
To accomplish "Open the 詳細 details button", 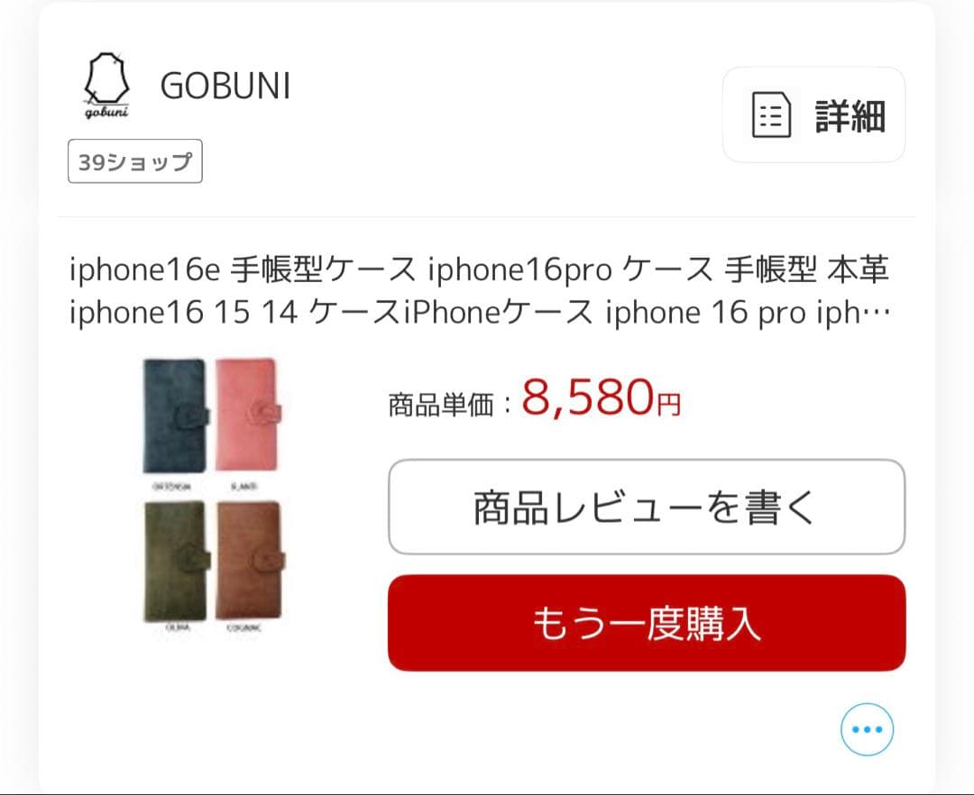I will (x=813, y=114).
